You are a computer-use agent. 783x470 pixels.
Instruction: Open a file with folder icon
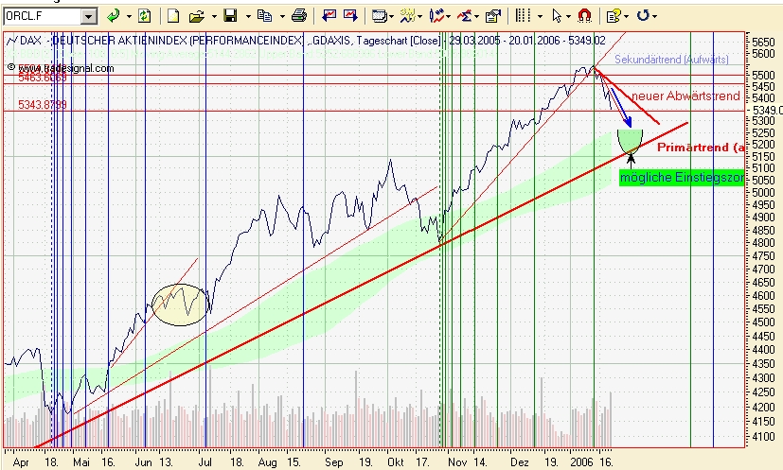click(197, 16)
